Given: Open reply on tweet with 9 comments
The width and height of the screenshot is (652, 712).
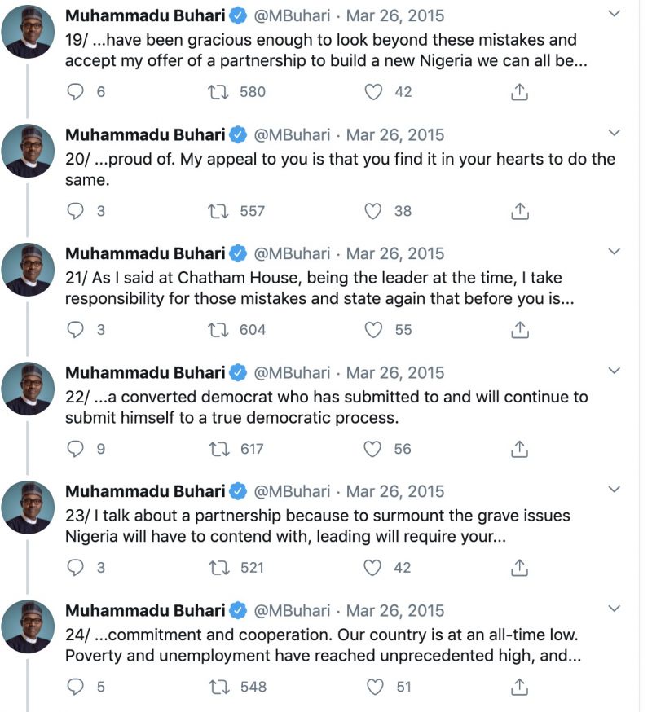Looking at the screenshot, I should [x=76, y=449].
